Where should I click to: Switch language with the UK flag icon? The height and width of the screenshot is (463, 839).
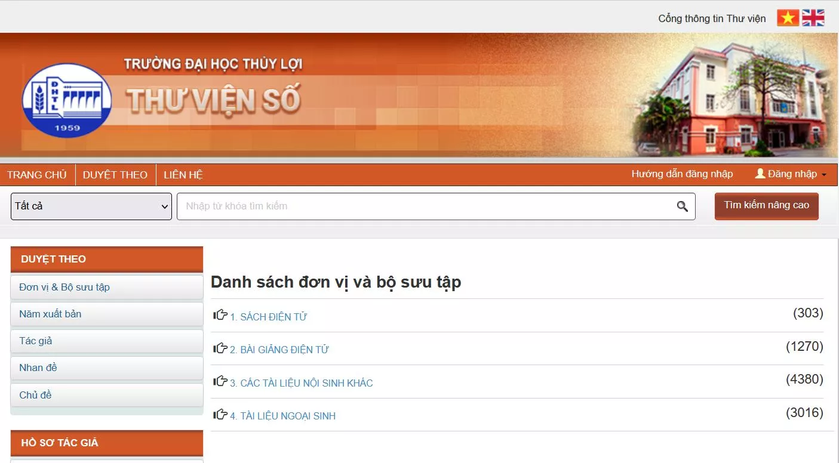(813, 18)
